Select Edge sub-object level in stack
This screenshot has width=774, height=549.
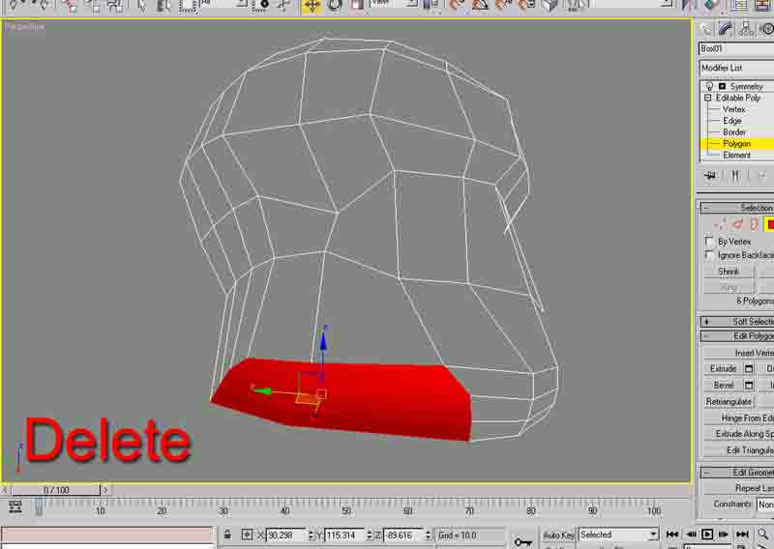[x=732, y=121]
